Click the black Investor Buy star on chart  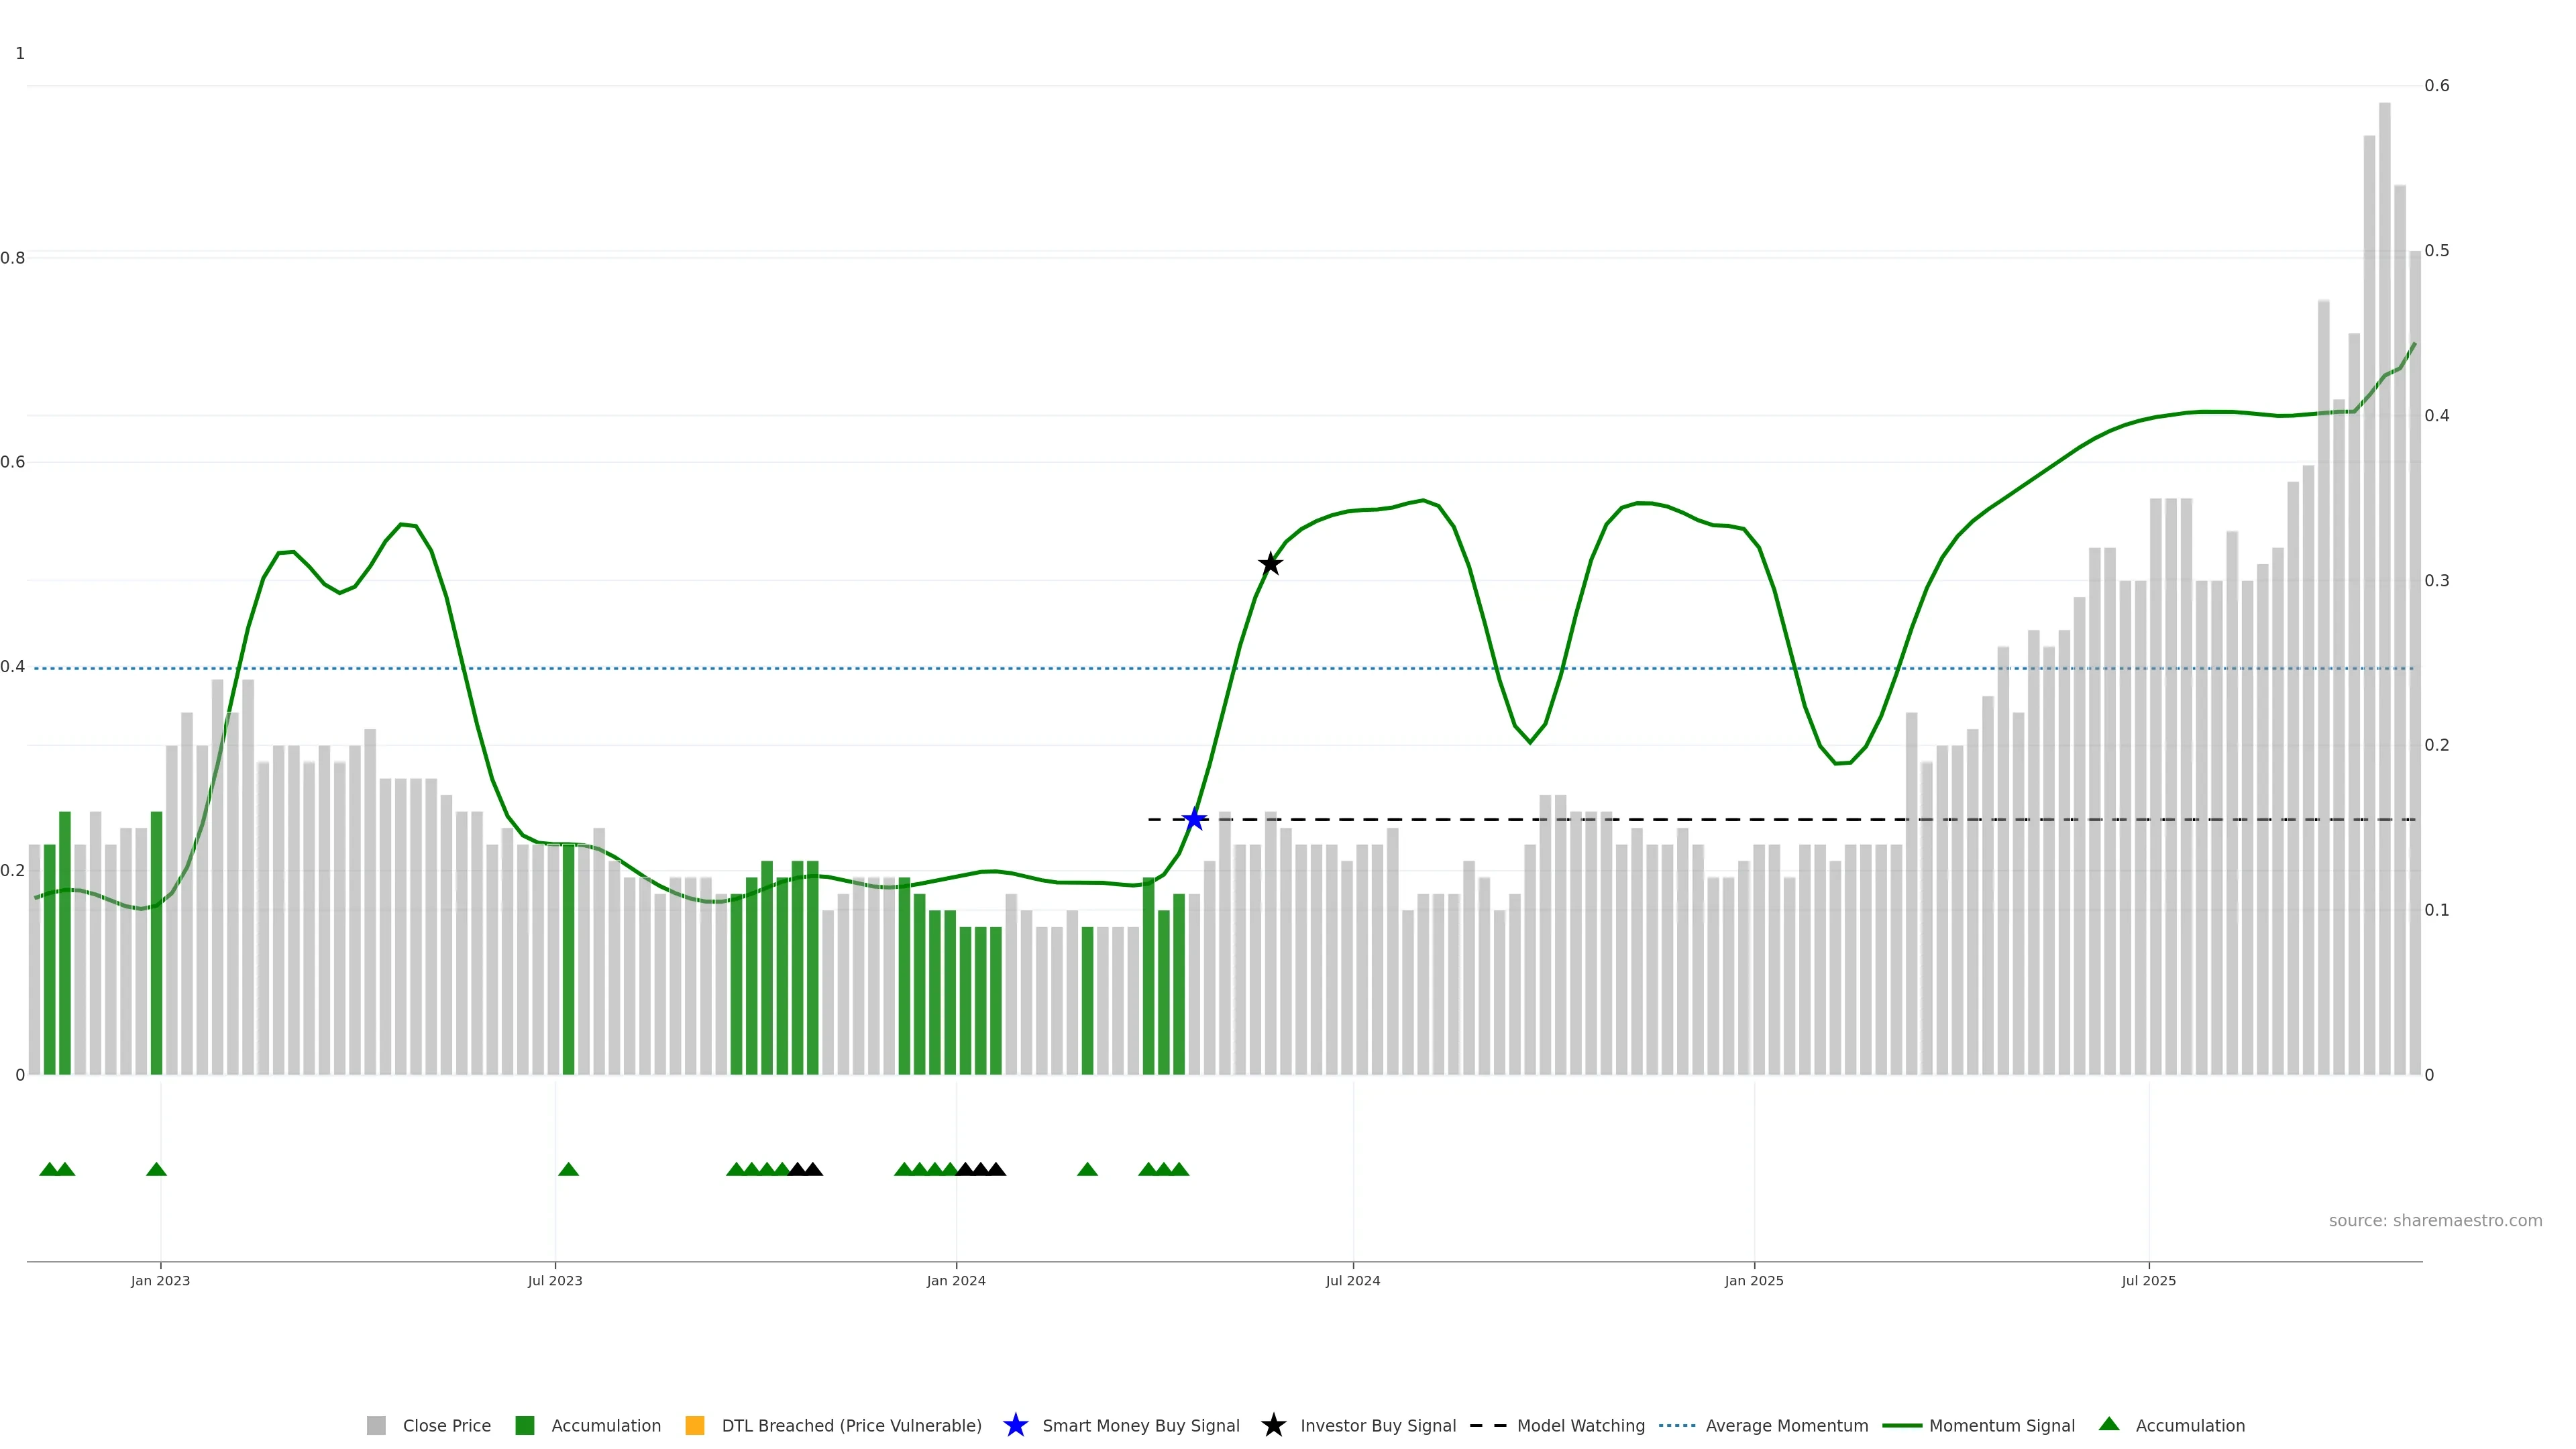tap(1270, 564)
